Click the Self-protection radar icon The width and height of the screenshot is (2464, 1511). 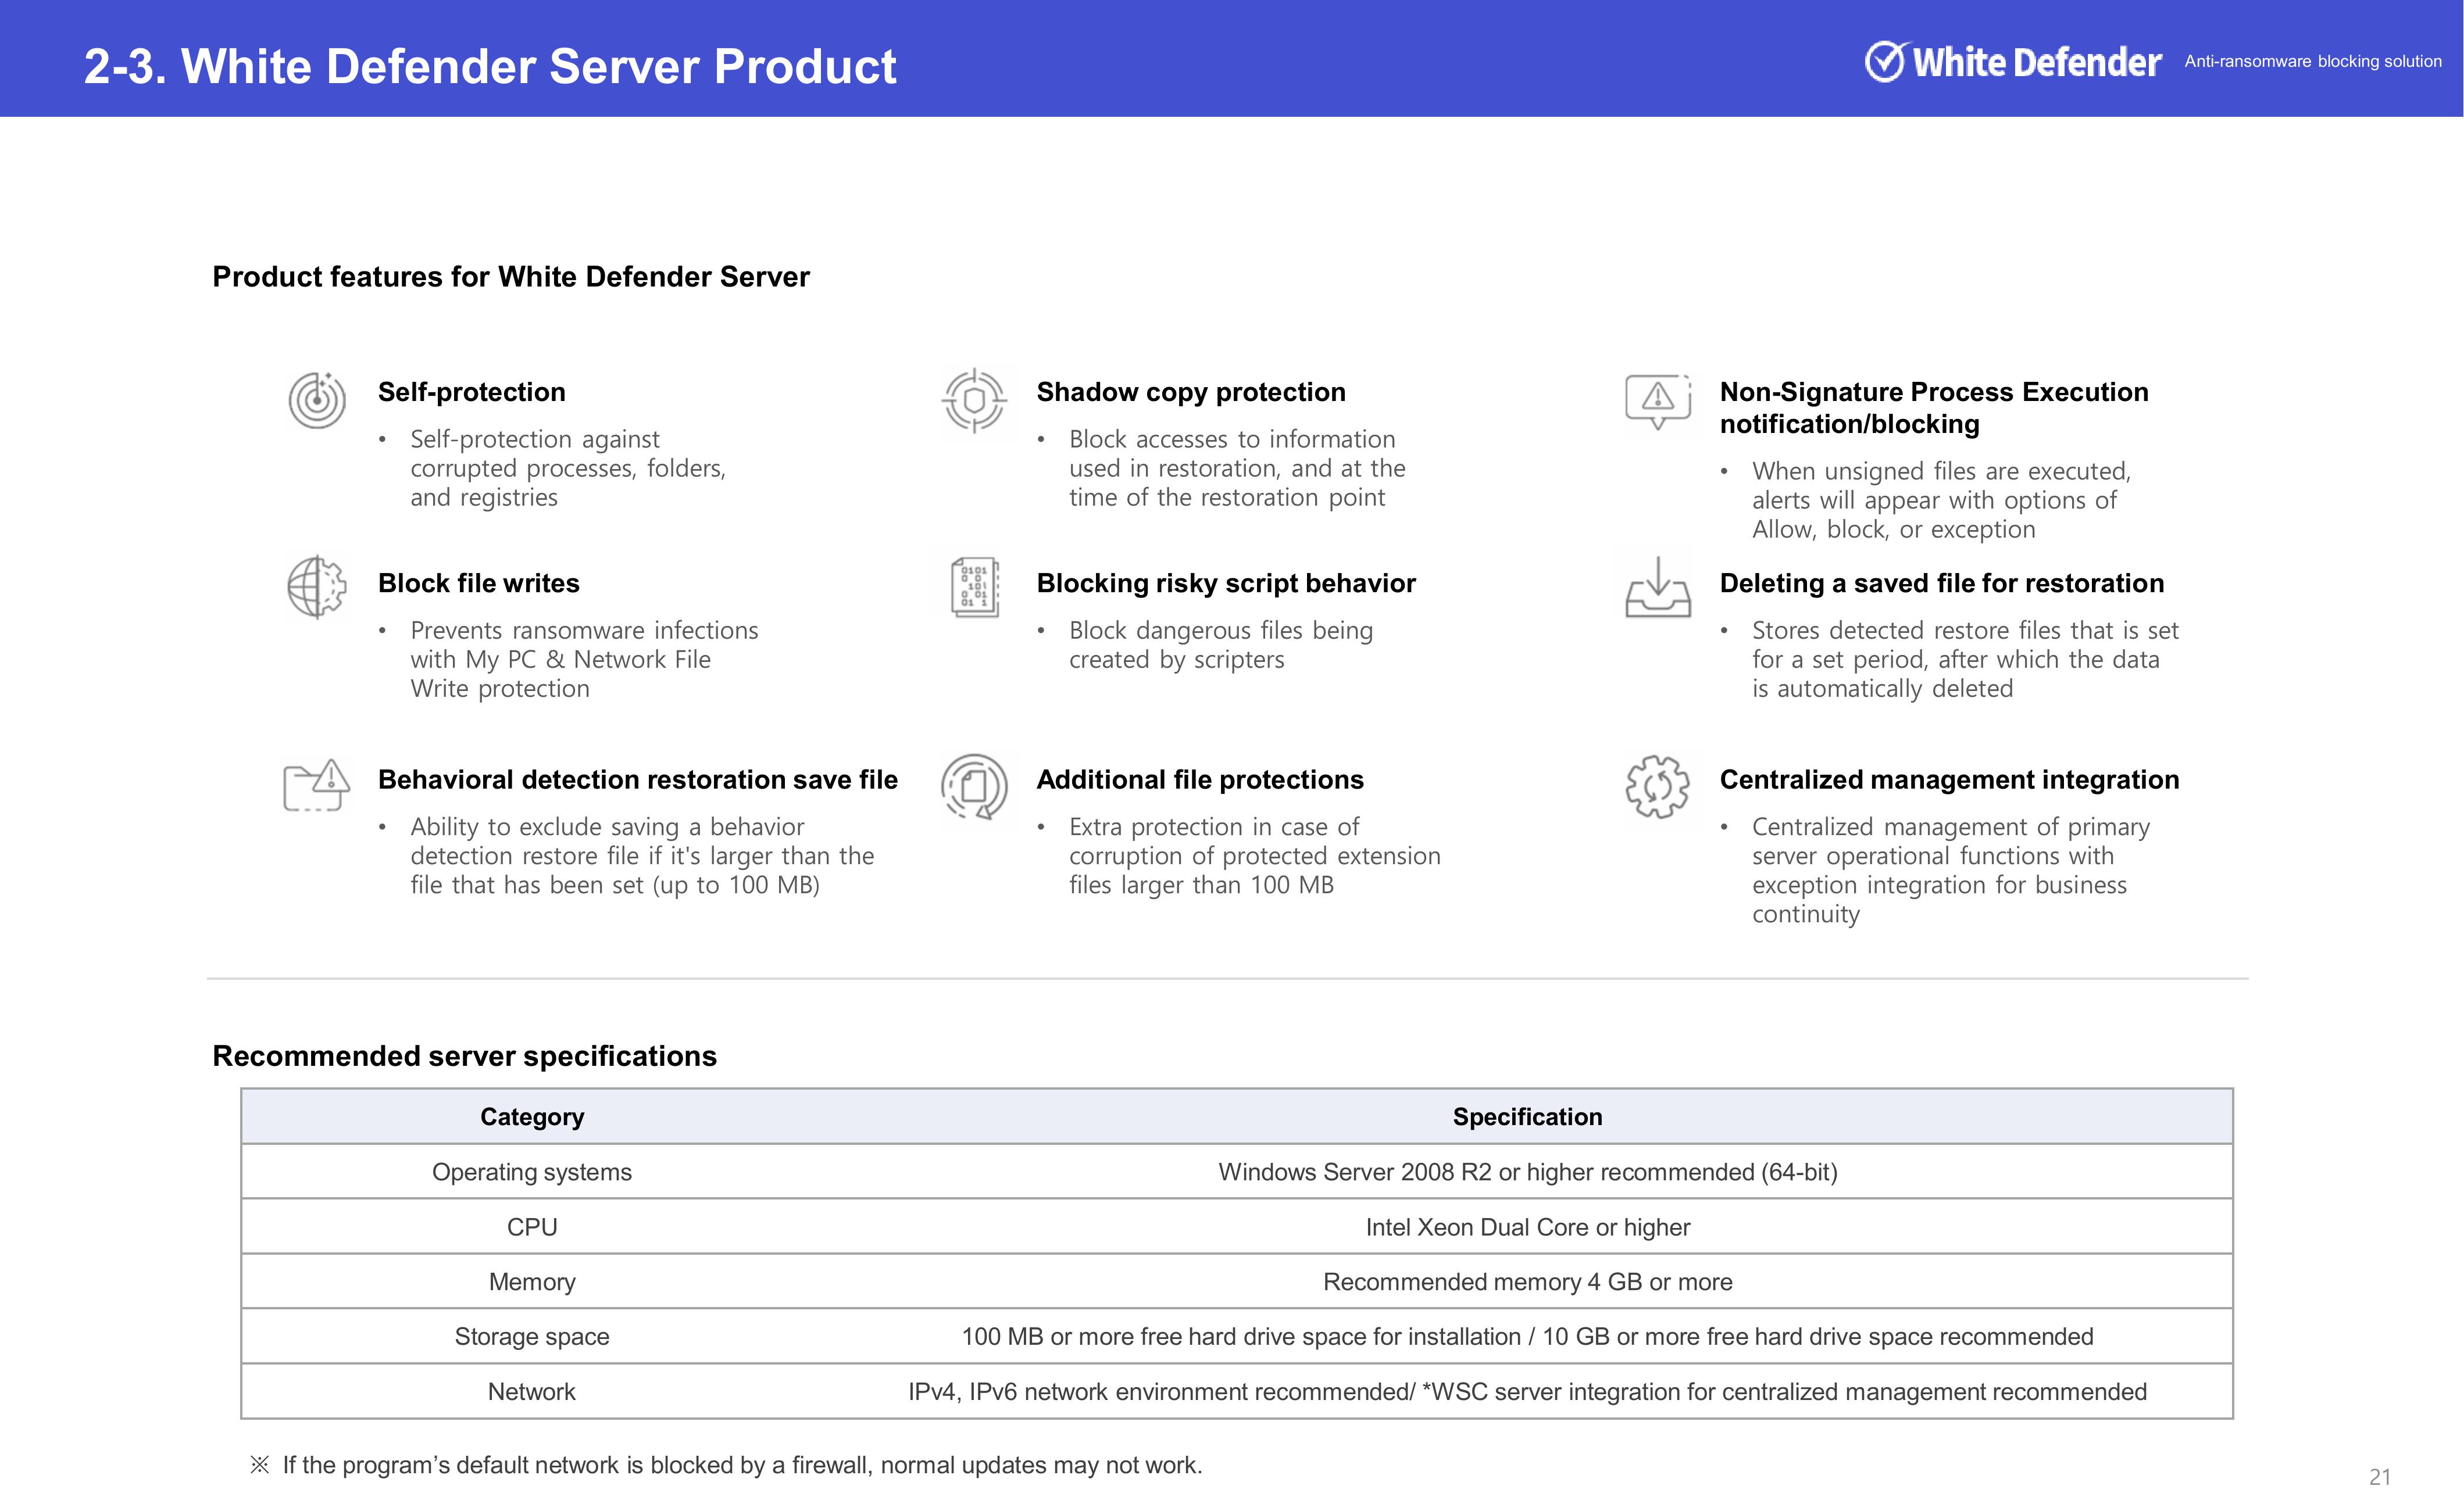(317, 400)
